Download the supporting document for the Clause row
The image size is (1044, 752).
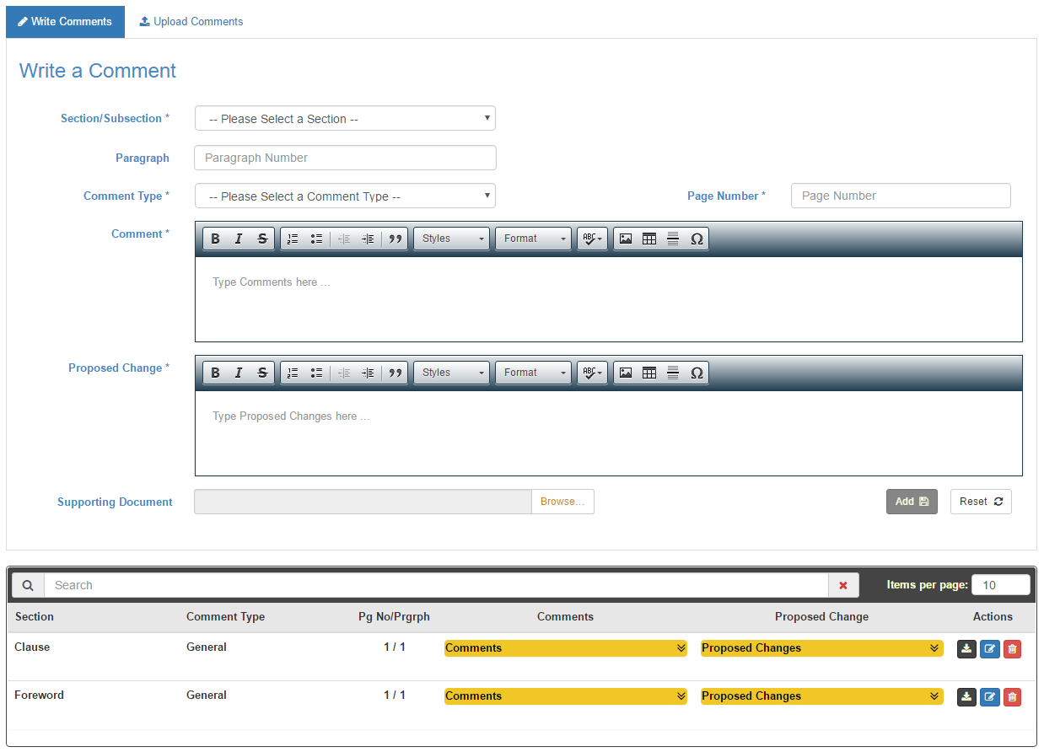pos(966,648)
